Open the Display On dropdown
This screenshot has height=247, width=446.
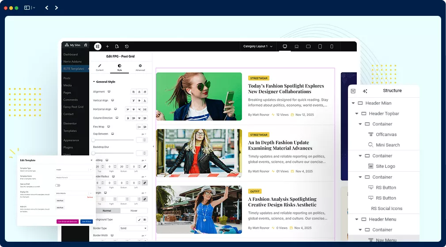(74, 193)
